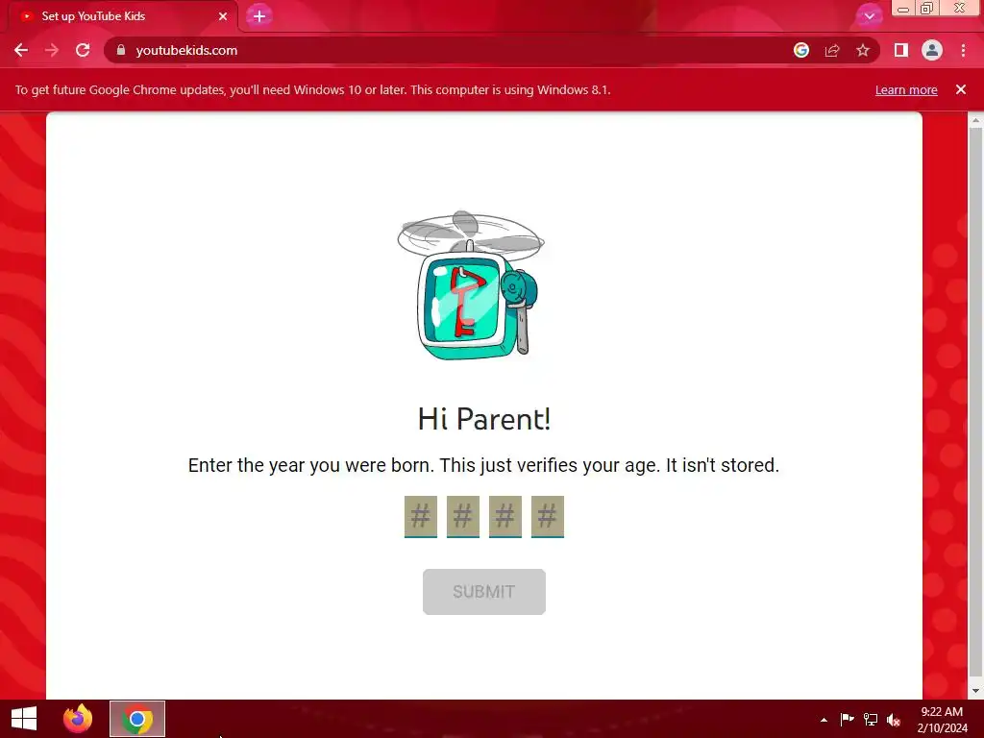Minimize the Chrome window
Viewport: 984px width, 738px height.
click(x=903, y=9)
